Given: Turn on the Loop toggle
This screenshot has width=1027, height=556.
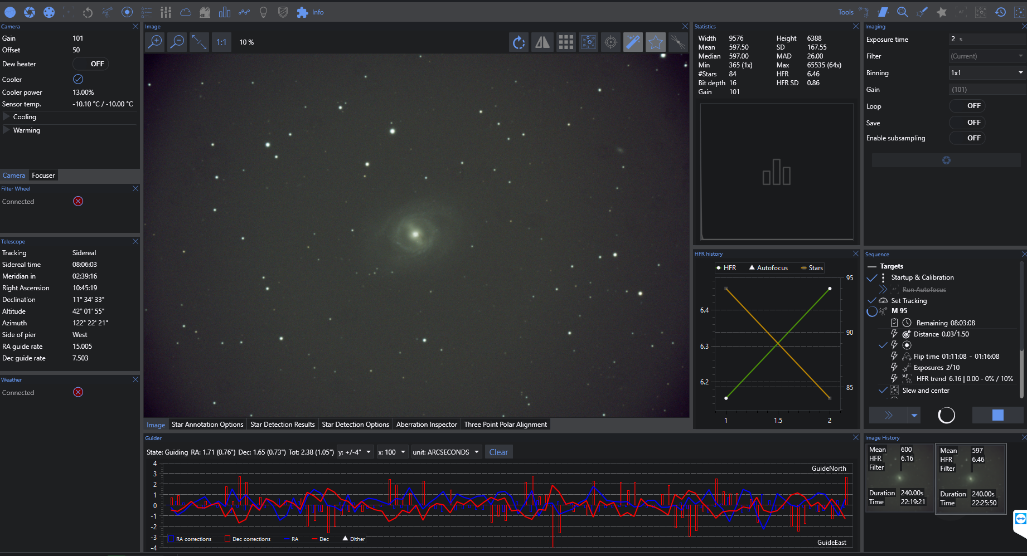Looking at the screenshot, I should (x=967, y=106).
